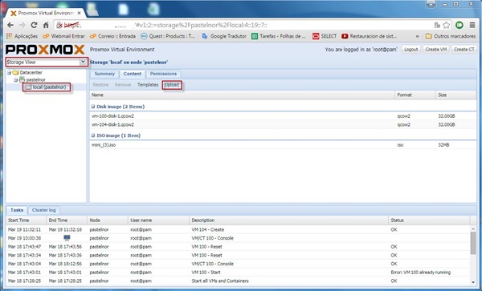This screenshot has height=291, width=482.
Task: Click the Remove toolbar button
Action: click(x=123, y=85)
